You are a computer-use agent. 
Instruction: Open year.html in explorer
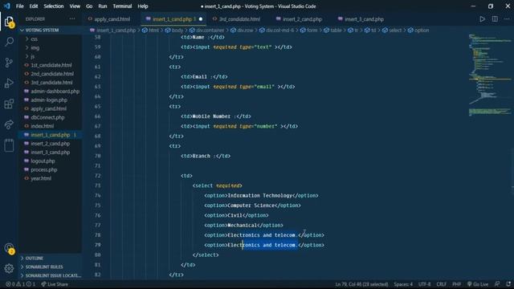click(41, 178)
